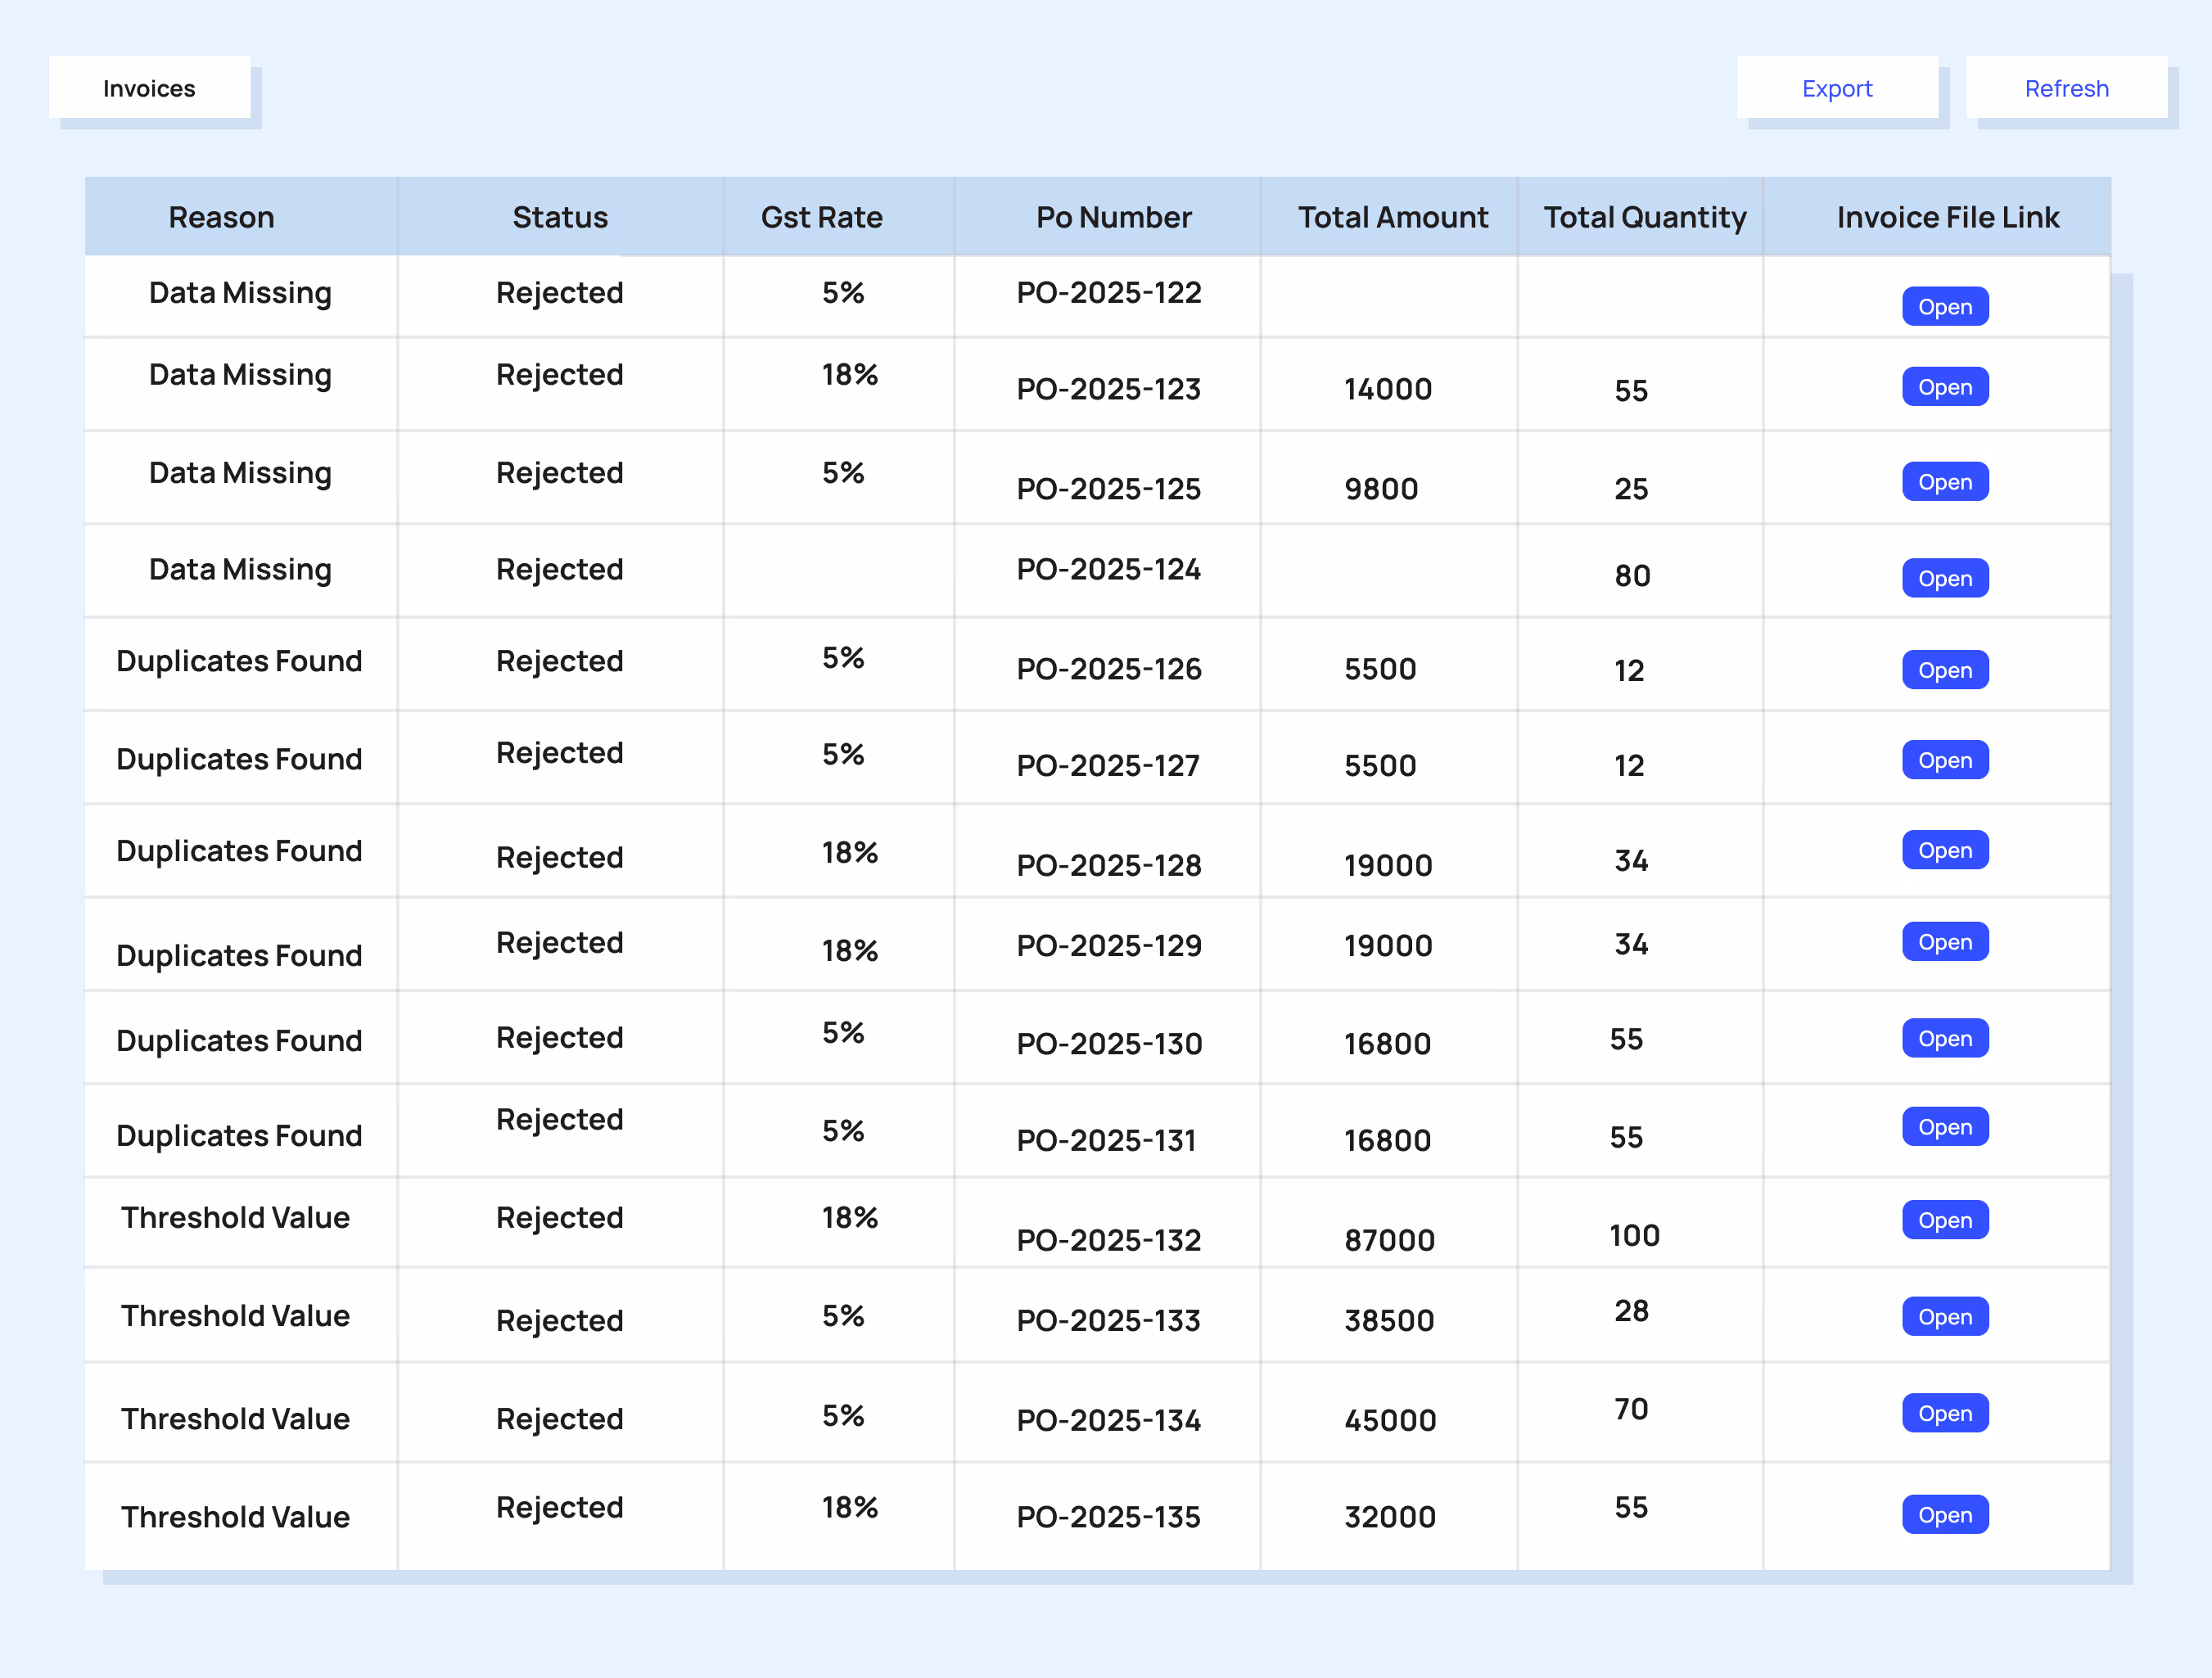Open invoice file for PO-2025-130
This screenshot has width=2212, height=1678.
pyautogui.click(x=1944, y=1038)
